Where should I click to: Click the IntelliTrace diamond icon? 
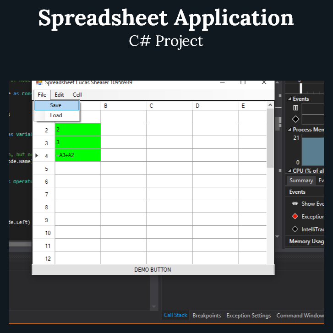click(295, 229)
